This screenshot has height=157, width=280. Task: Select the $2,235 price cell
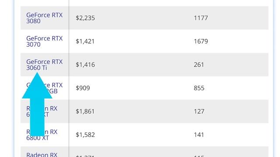point(85,18)
